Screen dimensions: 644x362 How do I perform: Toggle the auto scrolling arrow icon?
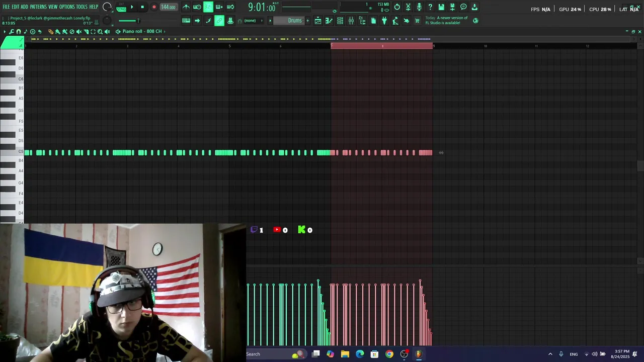point(197,21)
